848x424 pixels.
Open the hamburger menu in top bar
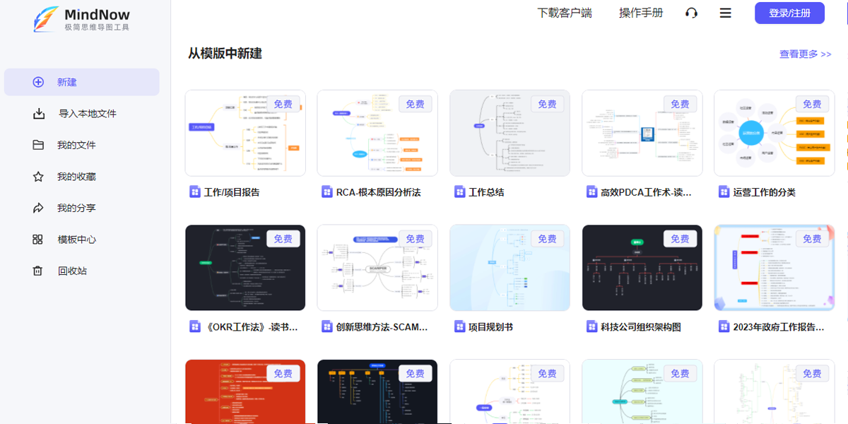(x=726, y=13)
